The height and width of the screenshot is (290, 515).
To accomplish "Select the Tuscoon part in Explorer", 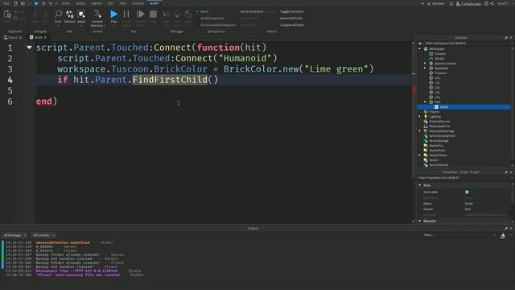I will [440, 73].
